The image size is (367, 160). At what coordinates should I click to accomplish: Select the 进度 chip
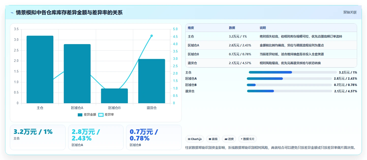[229, 139]
